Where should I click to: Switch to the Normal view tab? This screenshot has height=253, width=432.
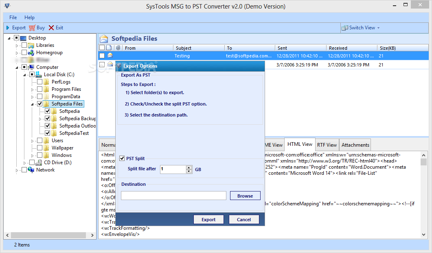coord(108,145)
